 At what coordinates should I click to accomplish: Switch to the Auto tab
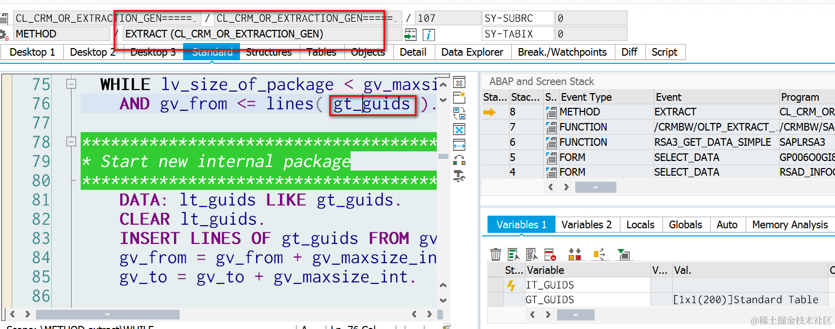pos(727,225)
